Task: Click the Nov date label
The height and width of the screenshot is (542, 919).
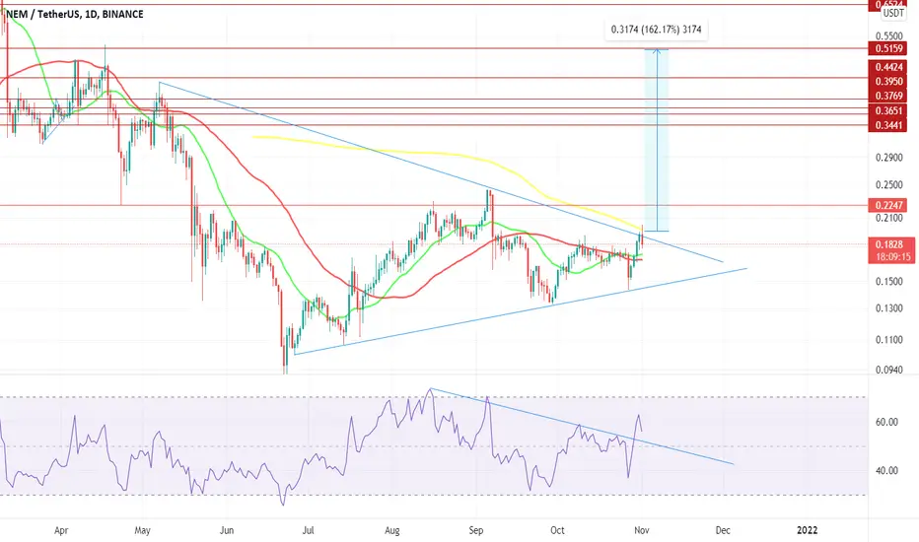Action: click(642, 531)
